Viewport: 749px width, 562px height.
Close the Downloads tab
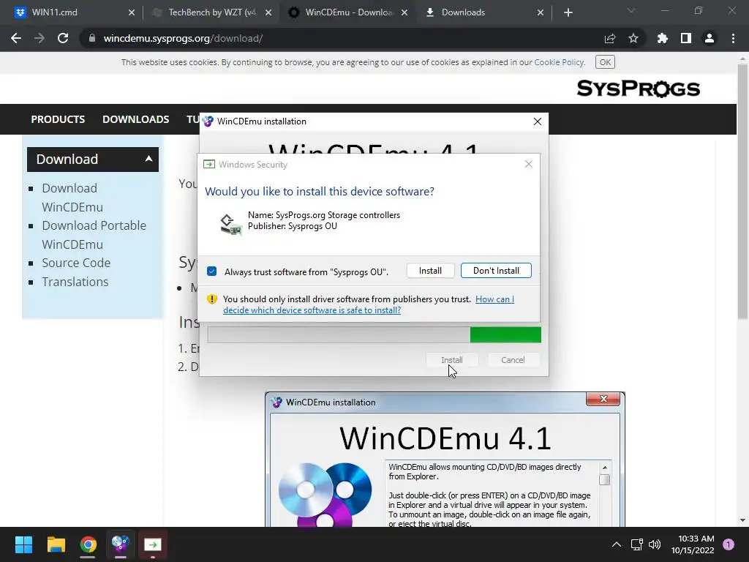[x=541, y=12]
